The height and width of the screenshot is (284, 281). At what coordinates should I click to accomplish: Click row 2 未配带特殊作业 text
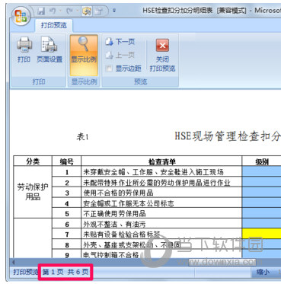(x=157, y=183)
